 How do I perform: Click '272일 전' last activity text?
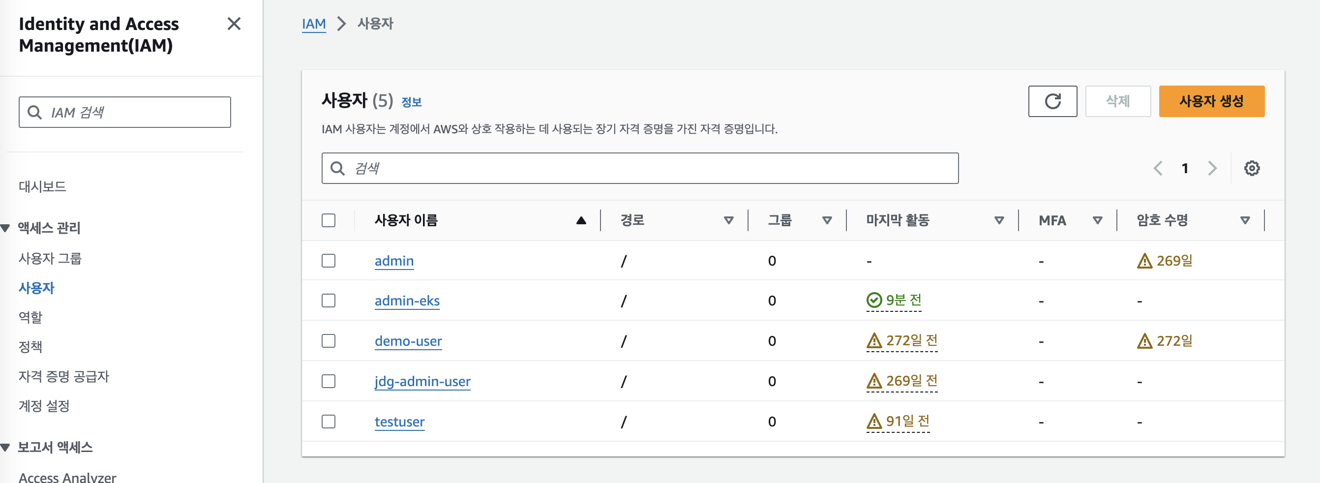click(x=912, y=341)
